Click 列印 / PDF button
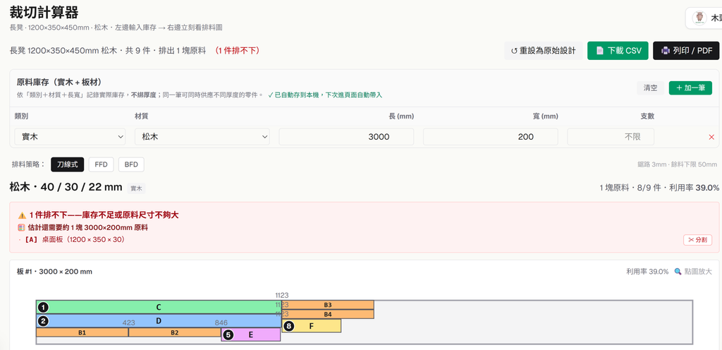This screenshot has width=722, height=350. click(686, 51)
